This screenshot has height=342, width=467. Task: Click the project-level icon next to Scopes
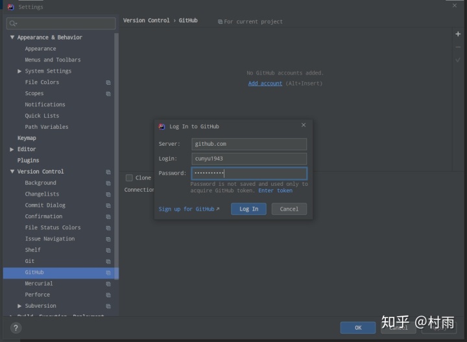click(108, 94)
